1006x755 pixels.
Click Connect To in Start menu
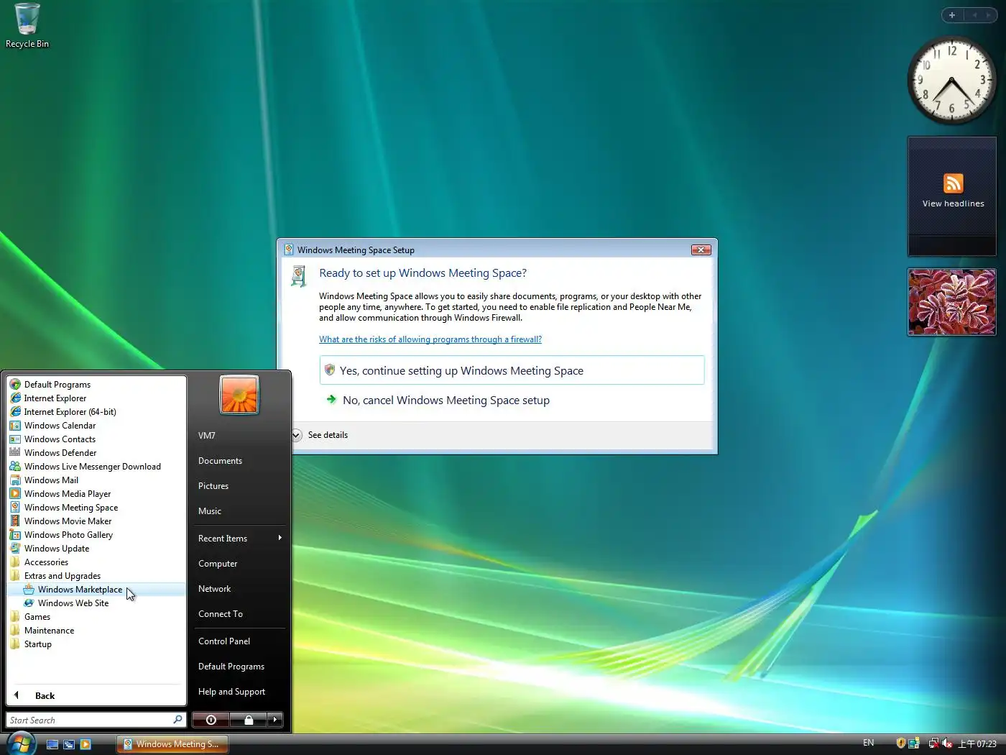[239, 614]
